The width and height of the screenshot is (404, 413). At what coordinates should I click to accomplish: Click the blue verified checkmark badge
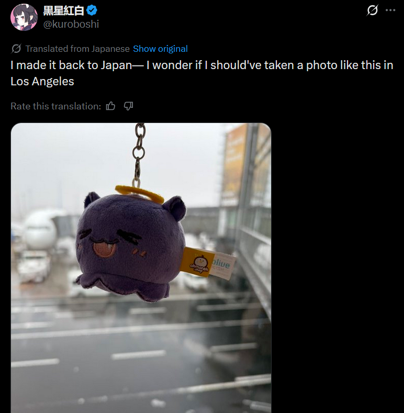92,10
